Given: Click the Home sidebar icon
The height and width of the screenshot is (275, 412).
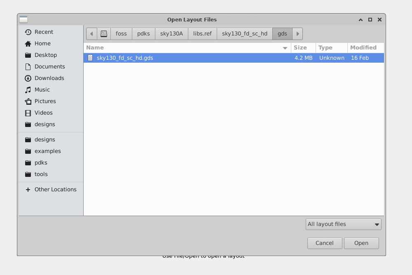Looking at the screenshot, I should pyautogui.click(x=28, y=43).
